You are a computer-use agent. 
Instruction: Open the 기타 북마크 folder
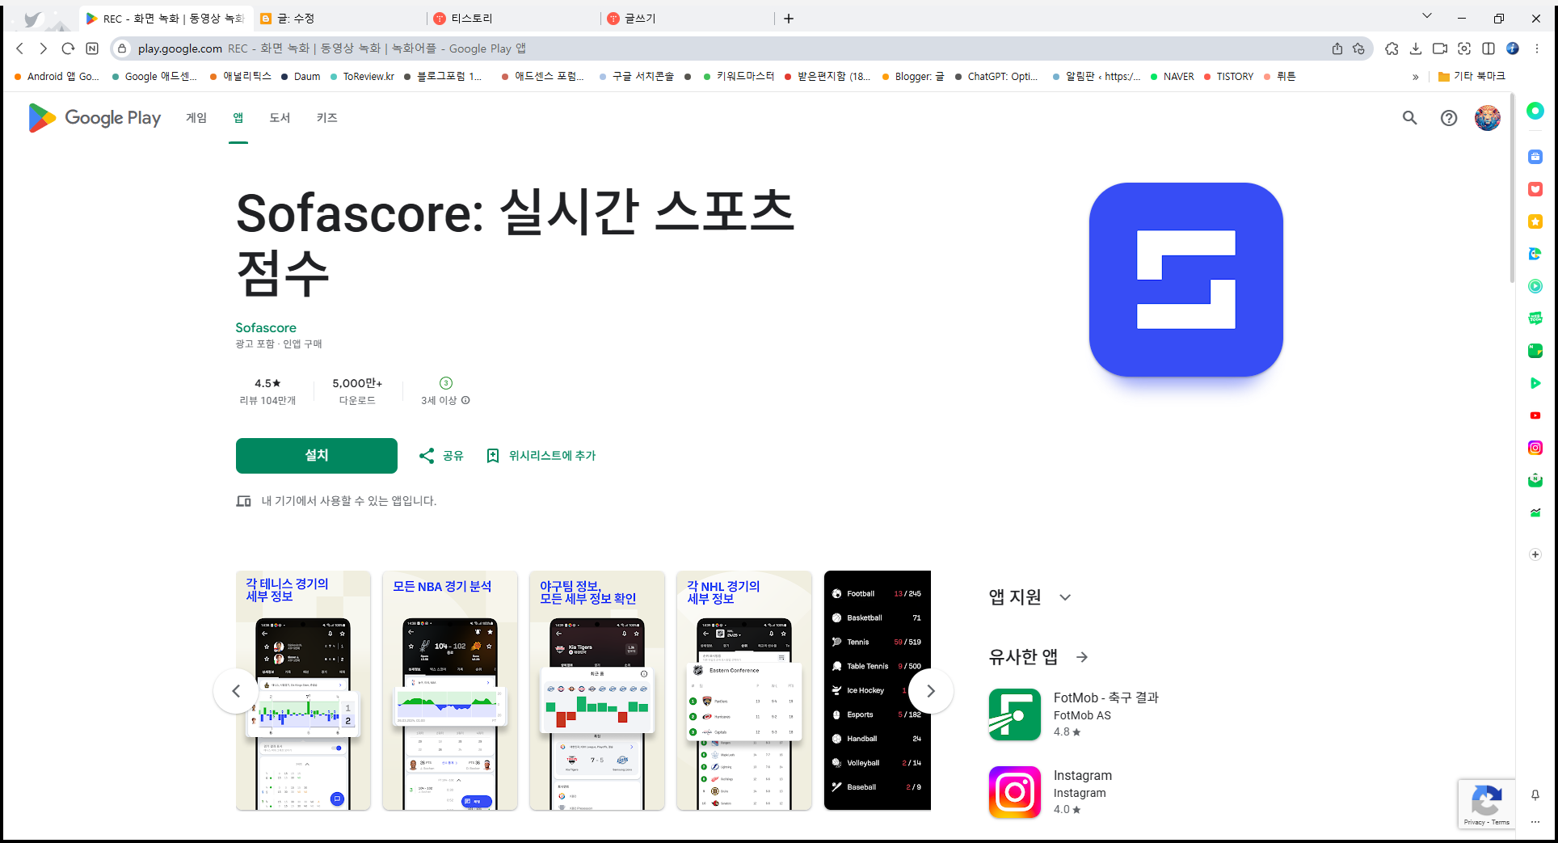click(x=1471, y=76)
